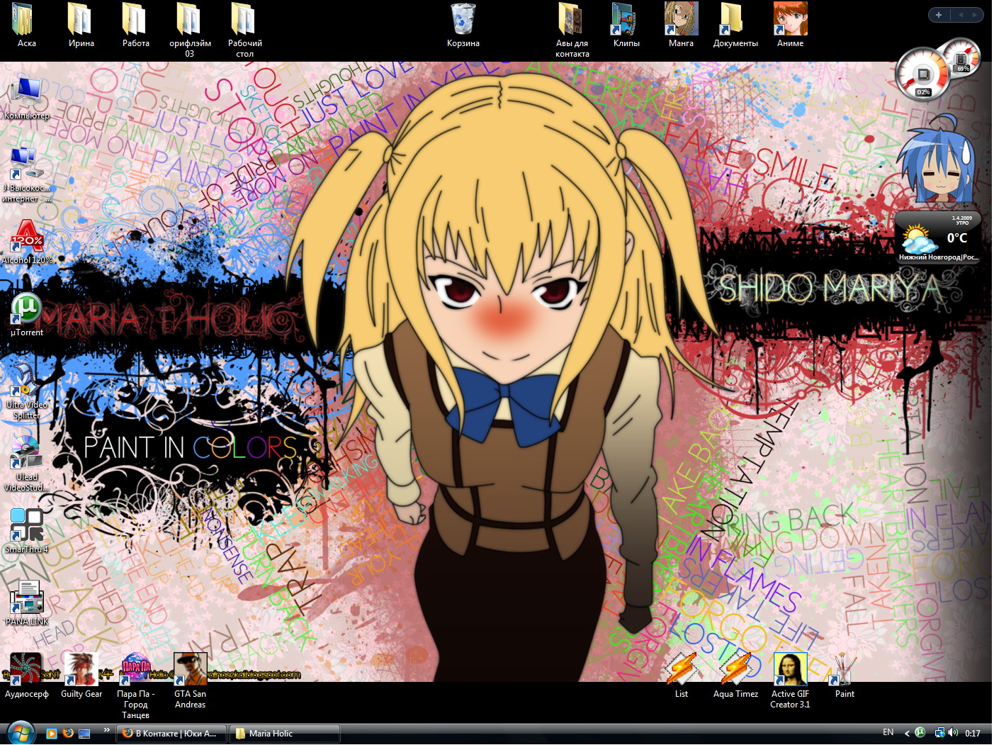Click the 0:17 taskbar clock
This screenshot has width=994, height=745.
pyautogui.click(x=973, y=734)
